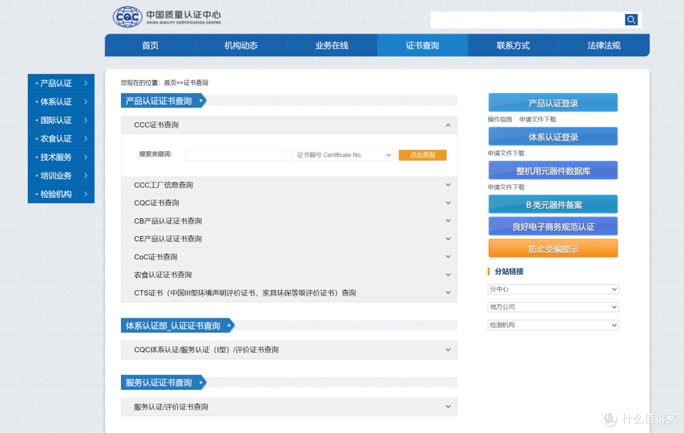Open the 检测机构 dropdown list
The width and height of the screenshot is (684, 433).
point(553,325)
